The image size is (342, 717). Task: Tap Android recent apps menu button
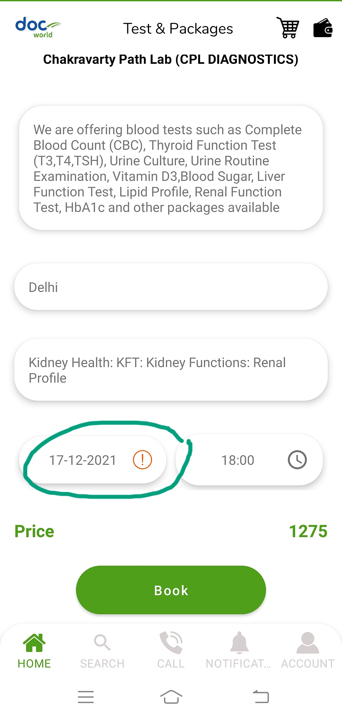tap(86, 697)
